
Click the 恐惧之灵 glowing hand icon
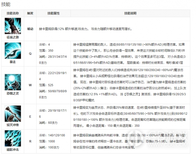coord(13,82)
